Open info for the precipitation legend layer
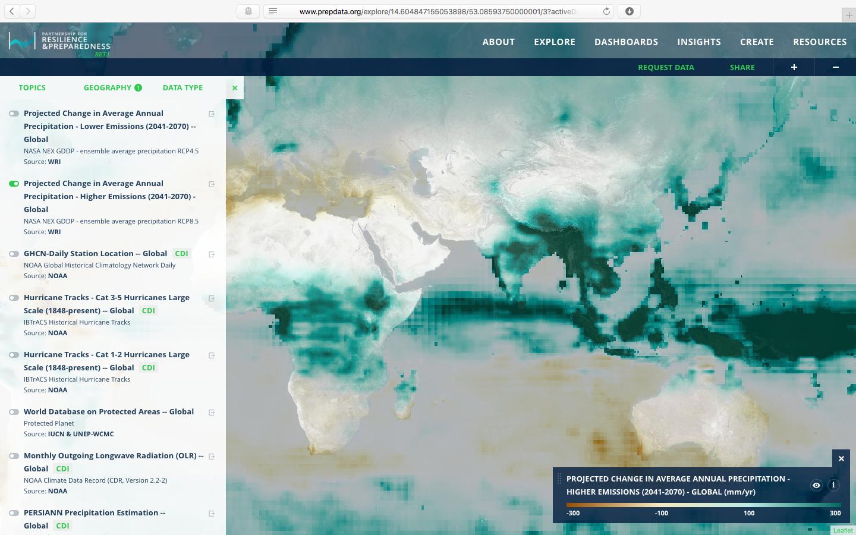Image resolution: width=856 pixels, height=535 pixels. (833, 485)
